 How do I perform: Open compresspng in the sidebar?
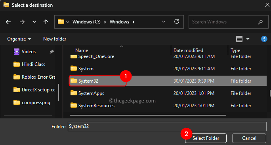pyautogui.click(x=32, y=103)
